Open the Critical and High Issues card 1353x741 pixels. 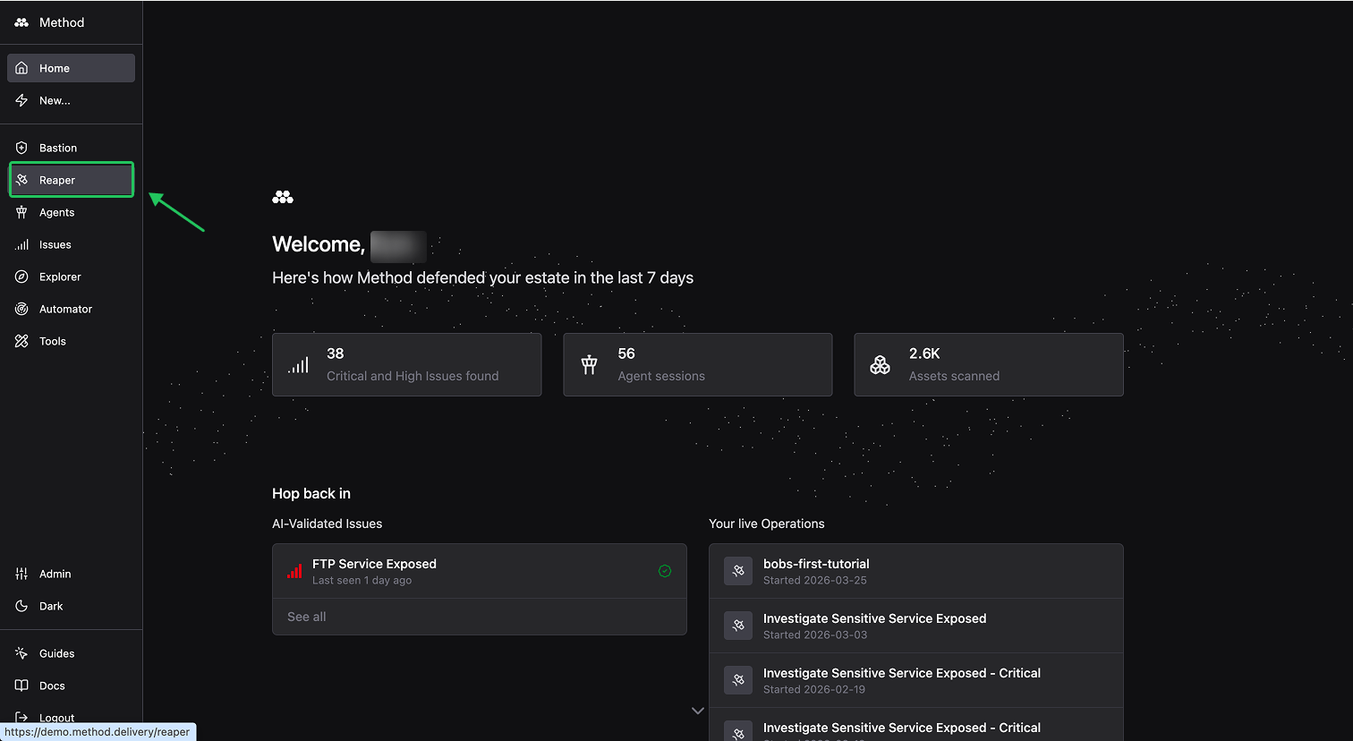tap(406, 364)
